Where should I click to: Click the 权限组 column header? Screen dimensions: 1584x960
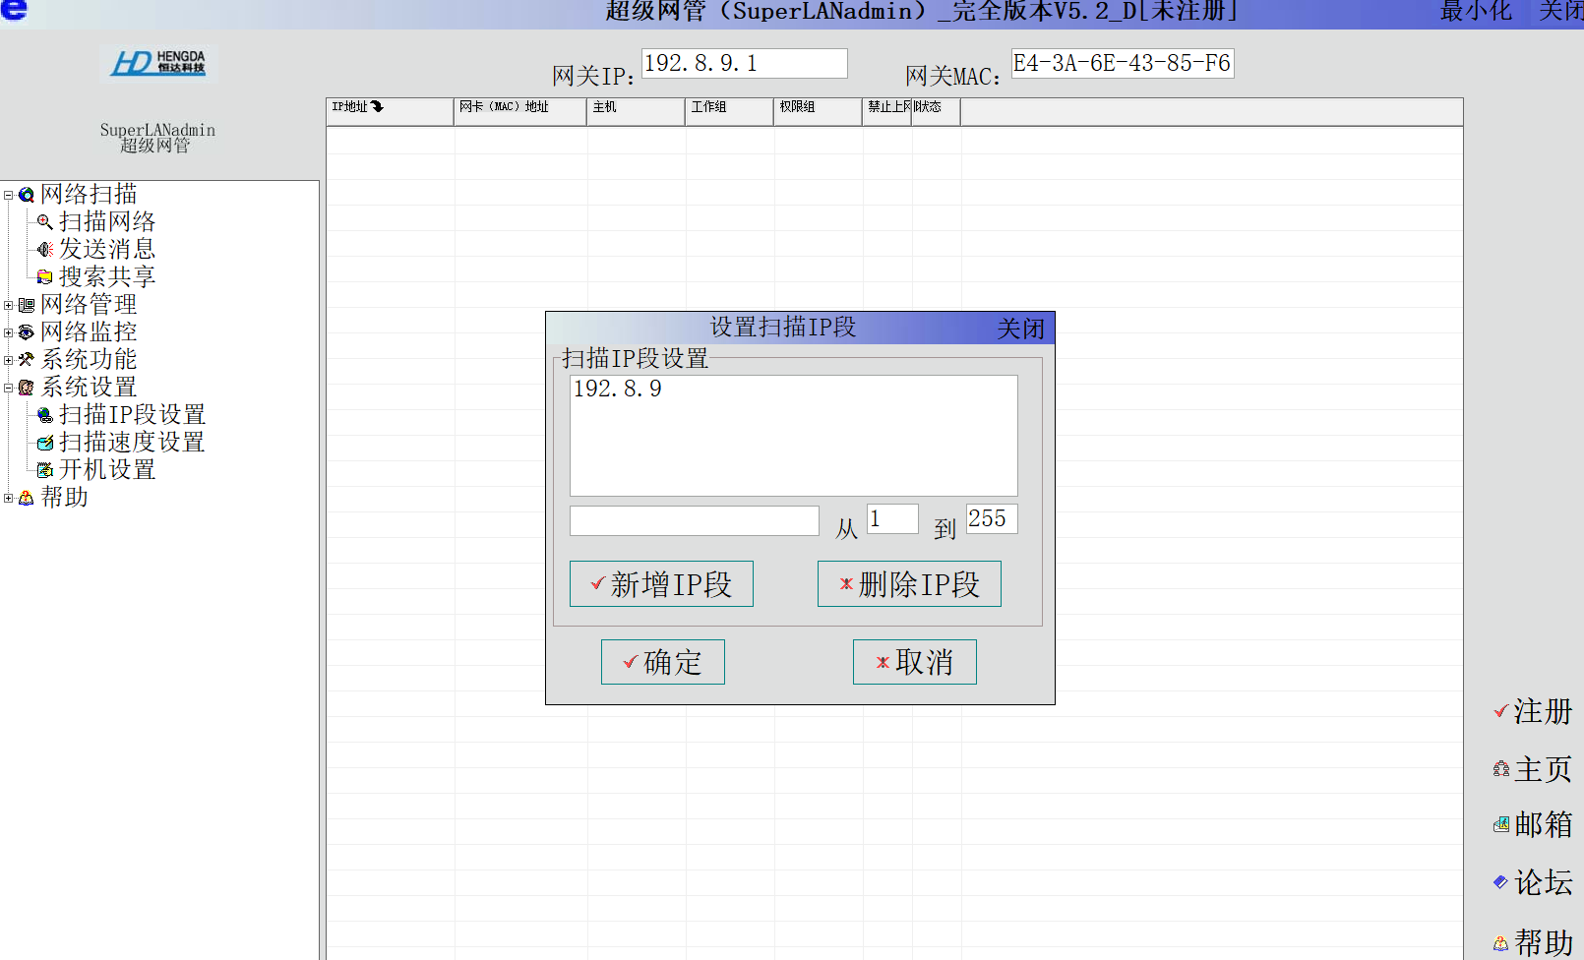pos(819,111)
